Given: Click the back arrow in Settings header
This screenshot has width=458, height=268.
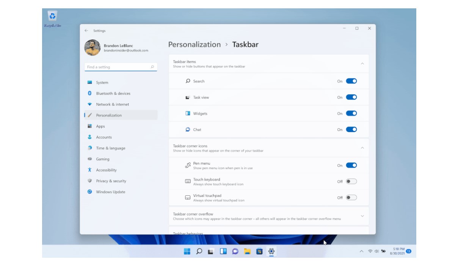Looking at the screenshot, I should coord(86,31).
